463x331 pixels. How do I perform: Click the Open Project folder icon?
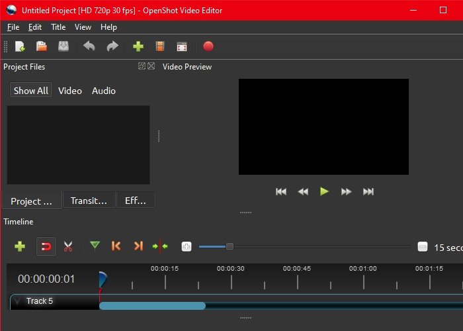41,46
